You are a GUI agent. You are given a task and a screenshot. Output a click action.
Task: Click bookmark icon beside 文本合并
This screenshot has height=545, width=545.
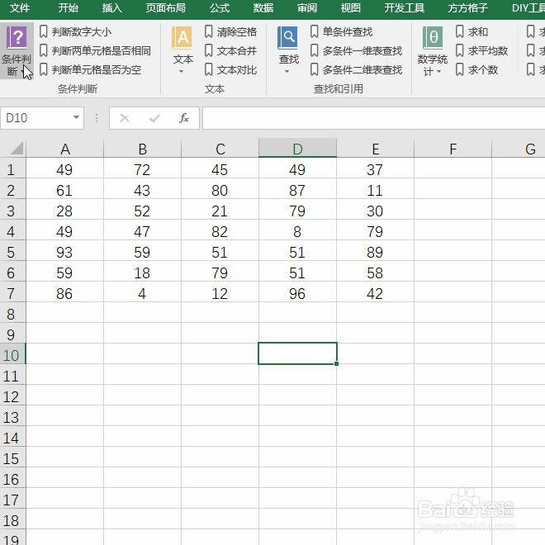[x=209, y=50]
